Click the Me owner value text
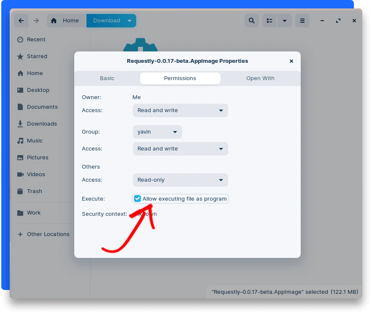Viewport: 372px width, 314px height. point(136,97)
